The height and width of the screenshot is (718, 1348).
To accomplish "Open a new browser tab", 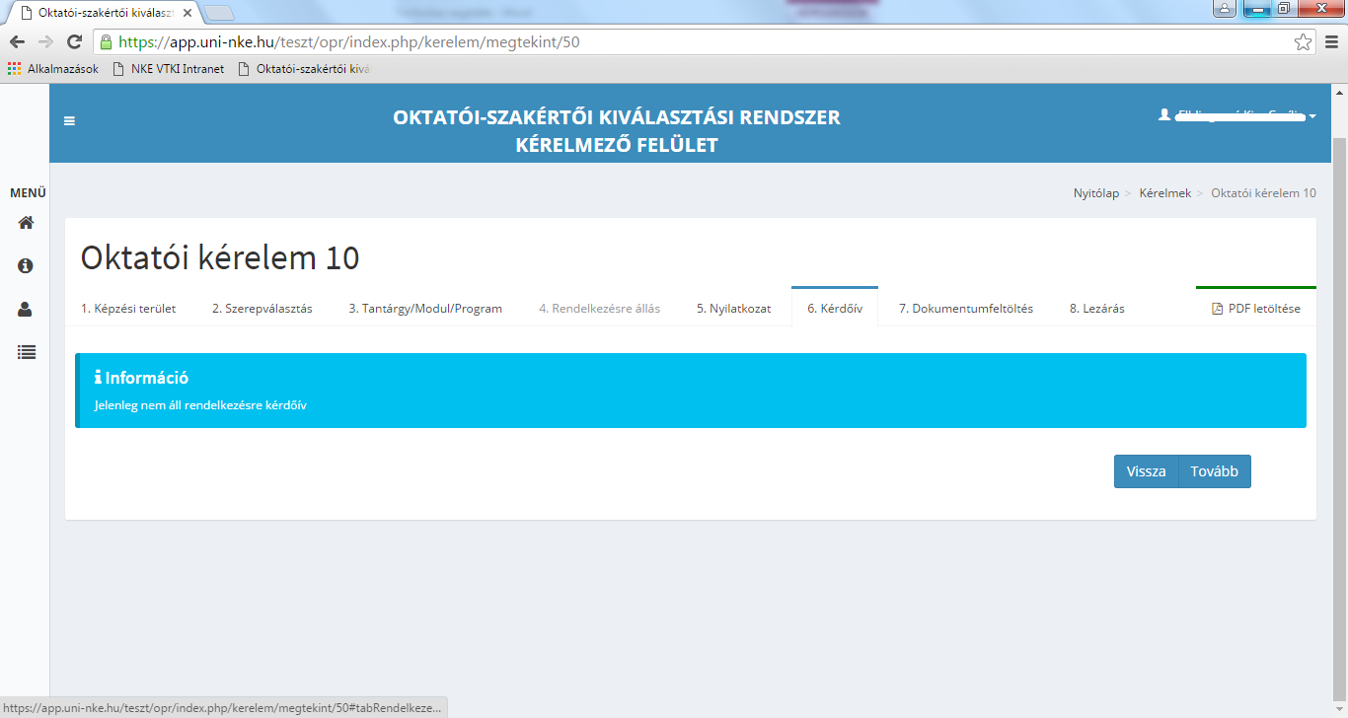I will [x=218, y=13].
